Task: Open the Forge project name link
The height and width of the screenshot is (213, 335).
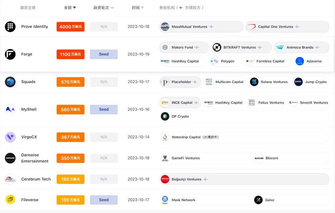Action: 27,54
